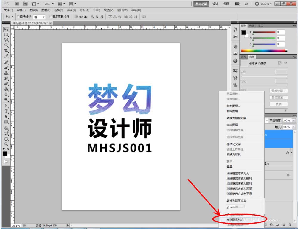Select the Horizontal Type tool
This screenshot has height=229, width=298.
pos(6,112)
